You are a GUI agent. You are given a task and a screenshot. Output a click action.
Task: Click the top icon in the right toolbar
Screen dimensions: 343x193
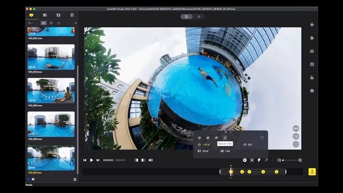coord(312,25)
